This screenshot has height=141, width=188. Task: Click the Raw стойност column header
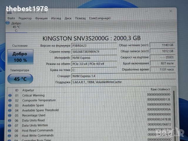coord(160,89)
